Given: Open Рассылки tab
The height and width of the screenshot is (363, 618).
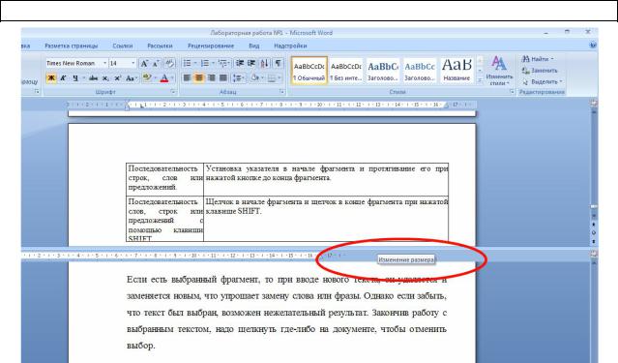Looking at the screenshot, I should (160, 45).
